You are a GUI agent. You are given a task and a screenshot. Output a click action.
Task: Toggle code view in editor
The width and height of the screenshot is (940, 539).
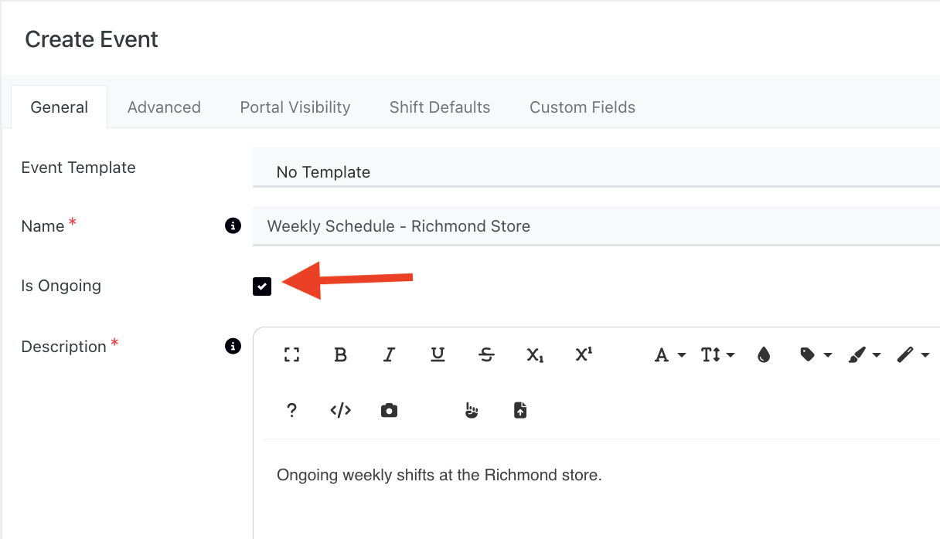(x=340, y=410)
